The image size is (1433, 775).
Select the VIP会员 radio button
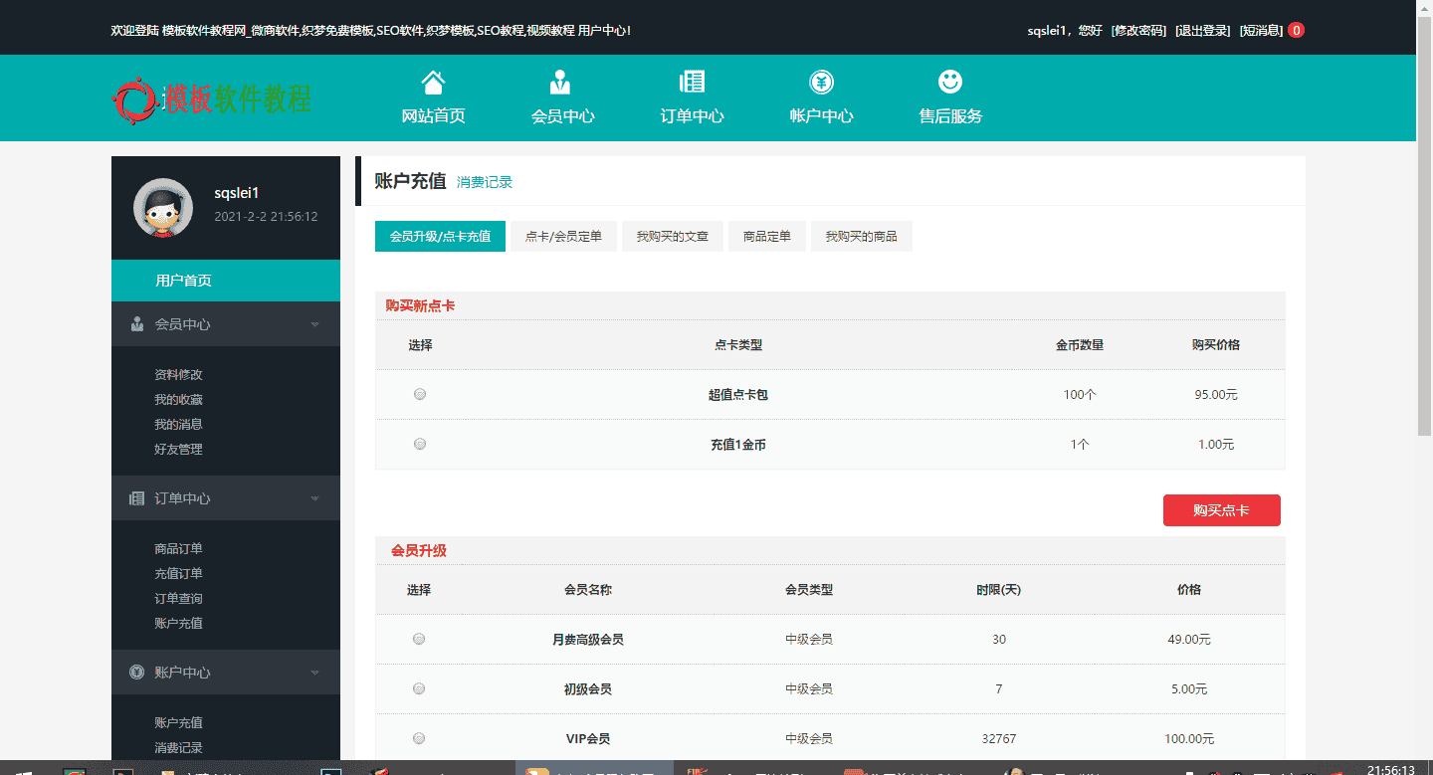coord(419,737)
